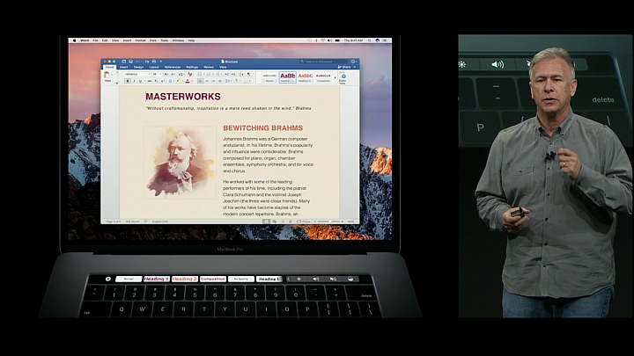Tap No Spacing style on the Touch Bar

pos(241,279)
